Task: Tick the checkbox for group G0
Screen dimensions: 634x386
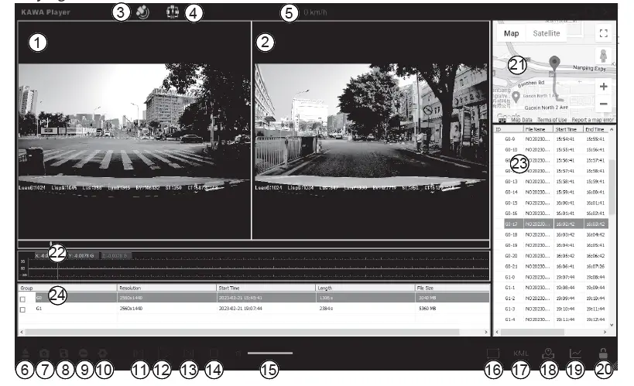Action: pos(22,299)
